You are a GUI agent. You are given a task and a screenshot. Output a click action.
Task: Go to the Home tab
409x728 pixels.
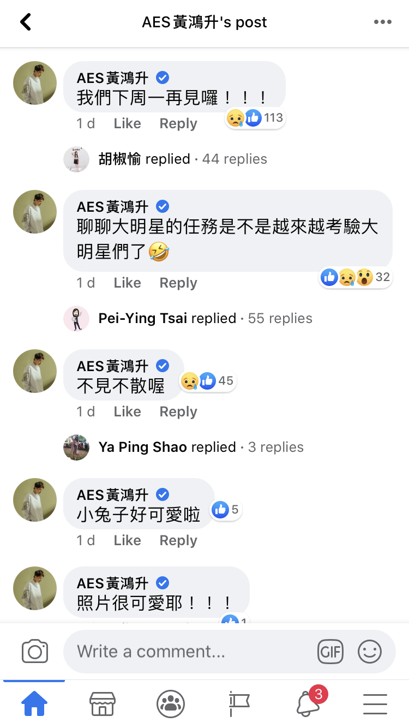(x=34, y=704)
